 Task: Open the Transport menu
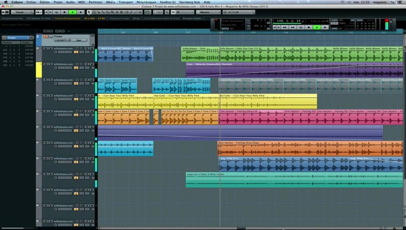(126, 2)
